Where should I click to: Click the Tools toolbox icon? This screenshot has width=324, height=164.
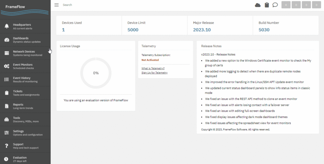7,120
